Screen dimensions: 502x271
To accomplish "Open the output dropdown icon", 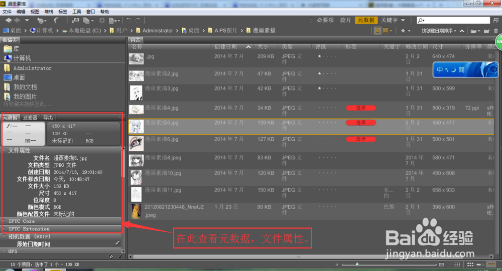I will pyautogui.click(x=114, y=21).
